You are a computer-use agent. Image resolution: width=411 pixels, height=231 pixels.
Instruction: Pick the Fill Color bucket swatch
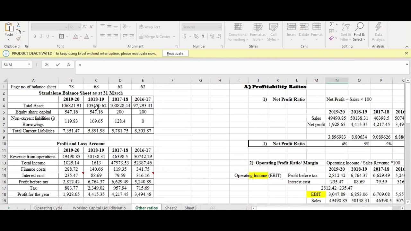pyautogui.click(x=75, y=37)
